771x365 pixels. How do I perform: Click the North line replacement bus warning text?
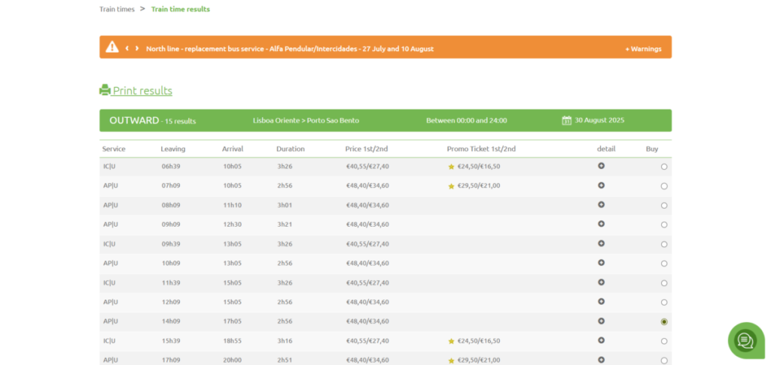pos(290,49)
